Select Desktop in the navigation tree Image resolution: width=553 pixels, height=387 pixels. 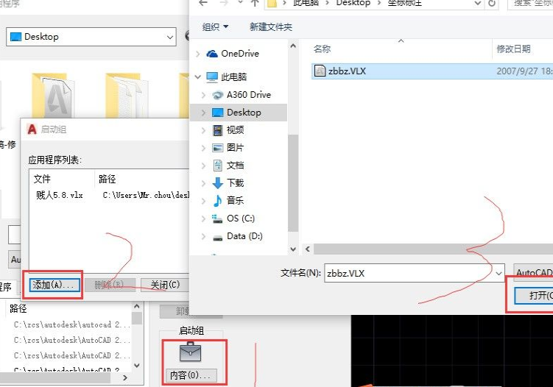(x=243, y=113)
